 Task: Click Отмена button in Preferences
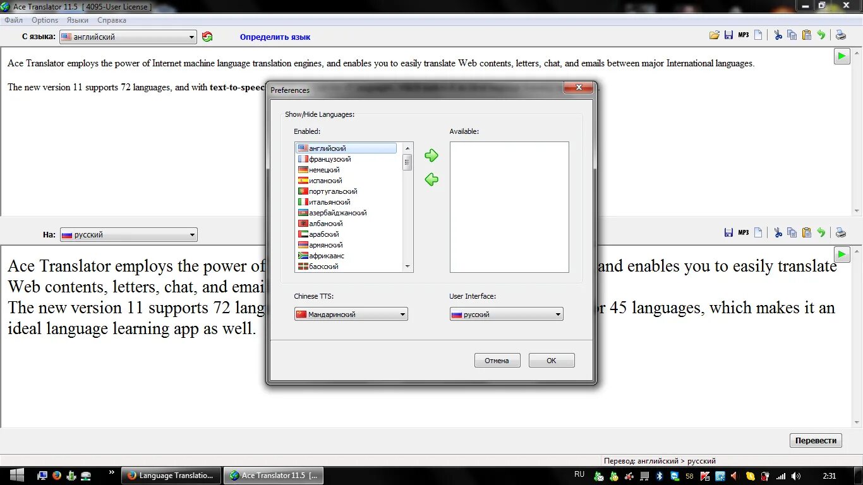[497, 360]
